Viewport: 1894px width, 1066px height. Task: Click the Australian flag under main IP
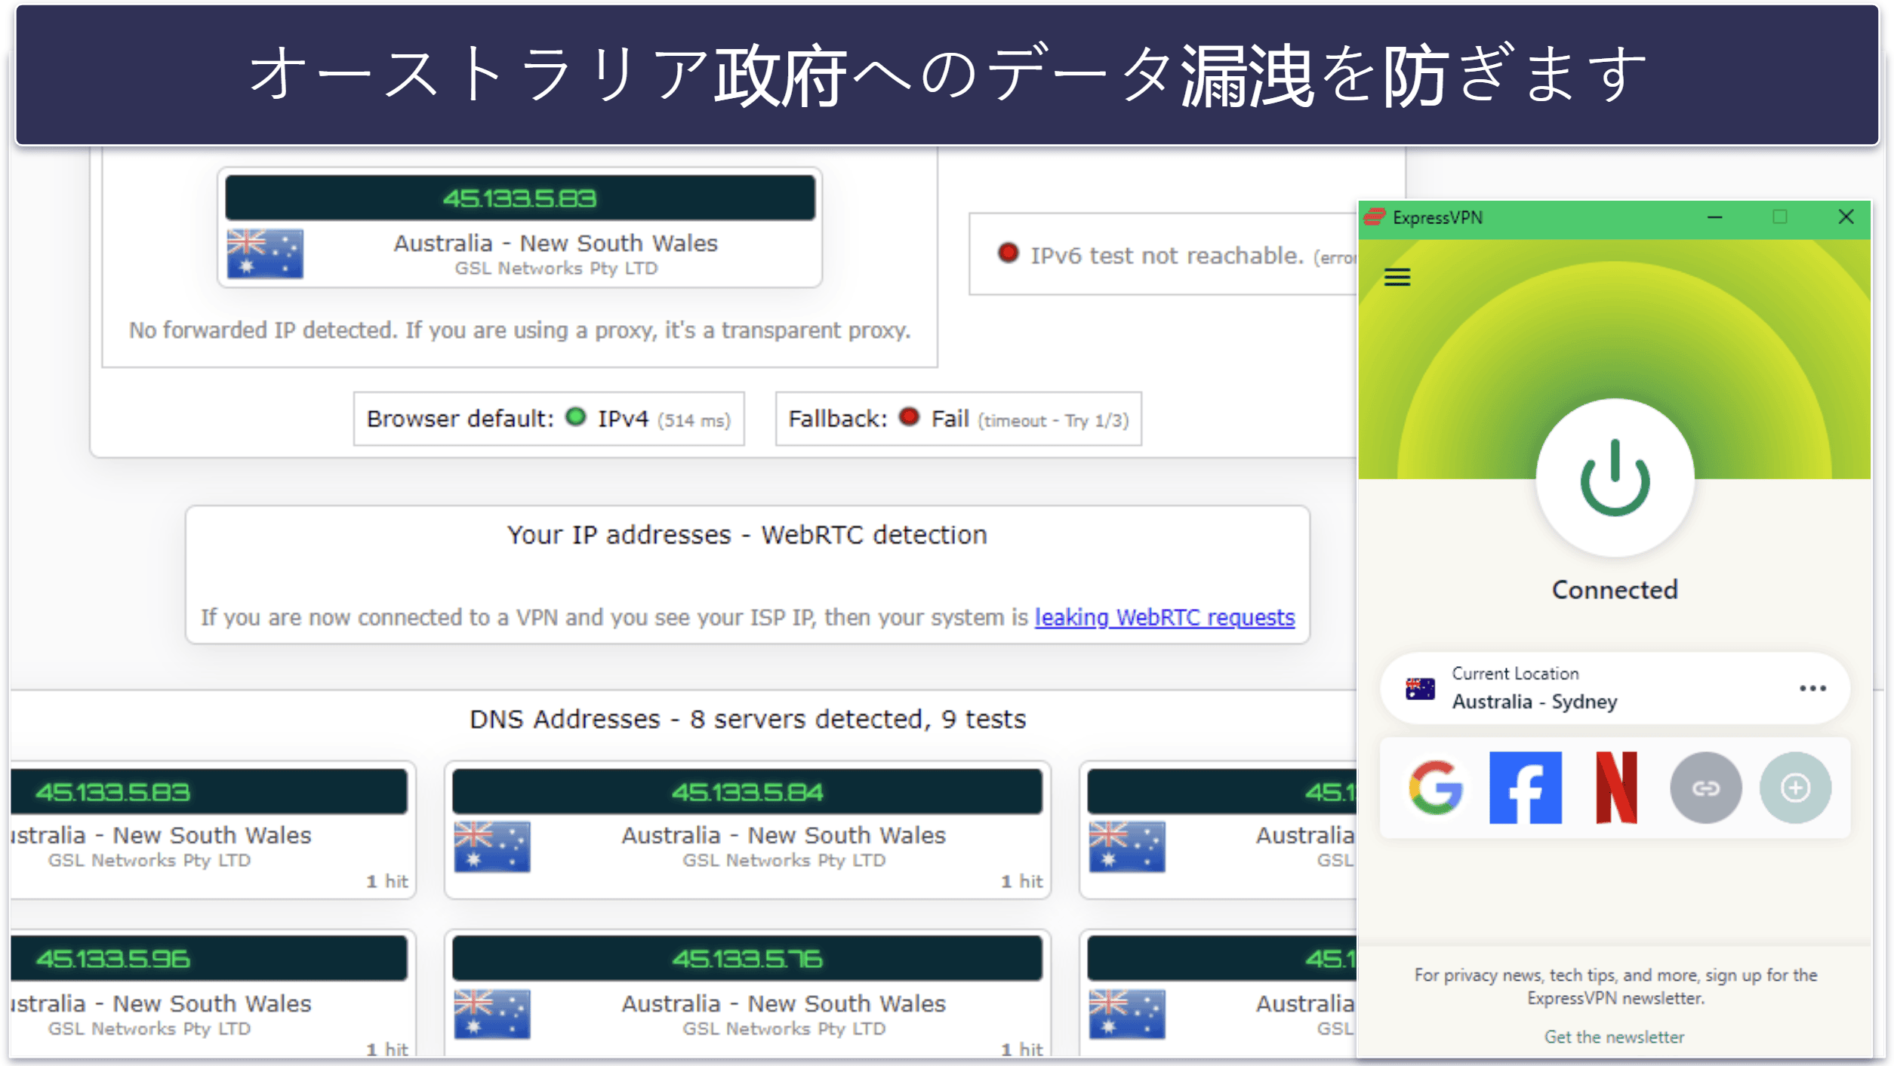pyautogui.click(x=265, y=253)
